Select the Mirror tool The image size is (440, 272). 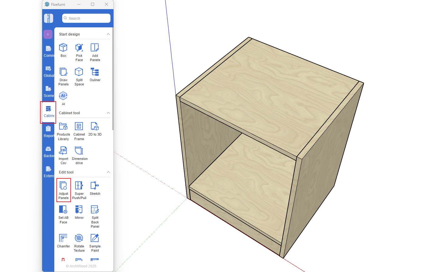(x=79, y=212)
